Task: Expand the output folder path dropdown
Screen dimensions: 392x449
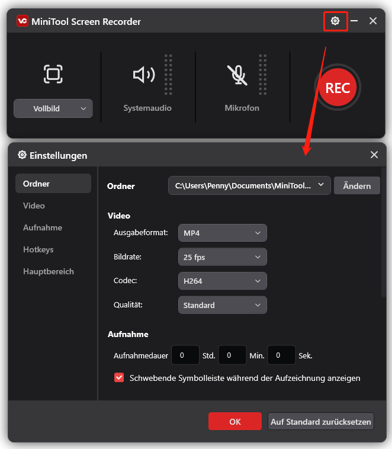Action: pos(249,185)
